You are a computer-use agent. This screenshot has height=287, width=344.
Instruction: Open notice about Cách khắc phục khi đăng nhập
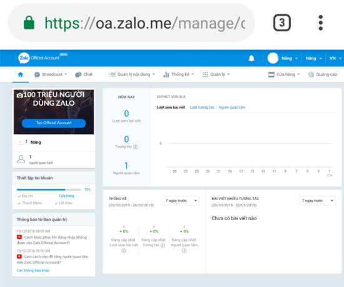[52, 240]
